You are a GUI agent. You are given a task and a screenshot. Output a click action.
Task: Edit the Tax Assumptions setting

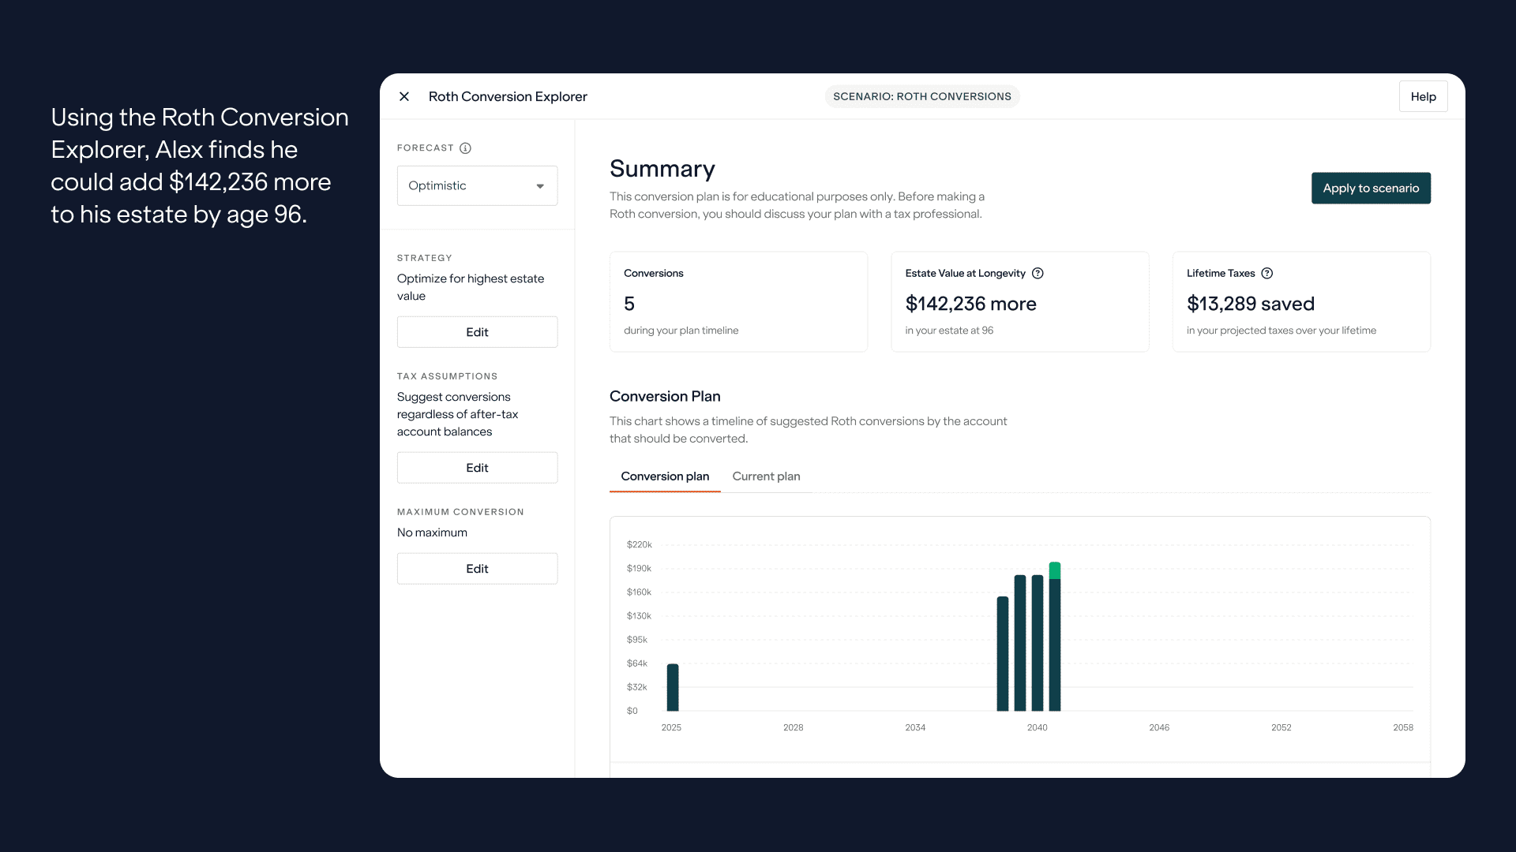tap(476, 468)
